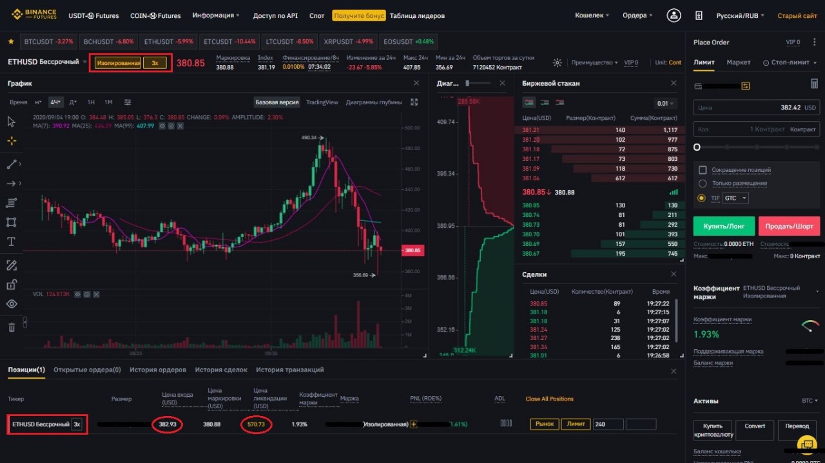Click the download app icon in header
The image size is (825, 463).
coord(699,15)
